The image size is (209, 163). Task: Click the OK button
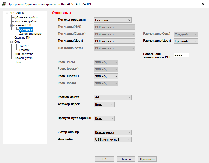tap(104, 159)
